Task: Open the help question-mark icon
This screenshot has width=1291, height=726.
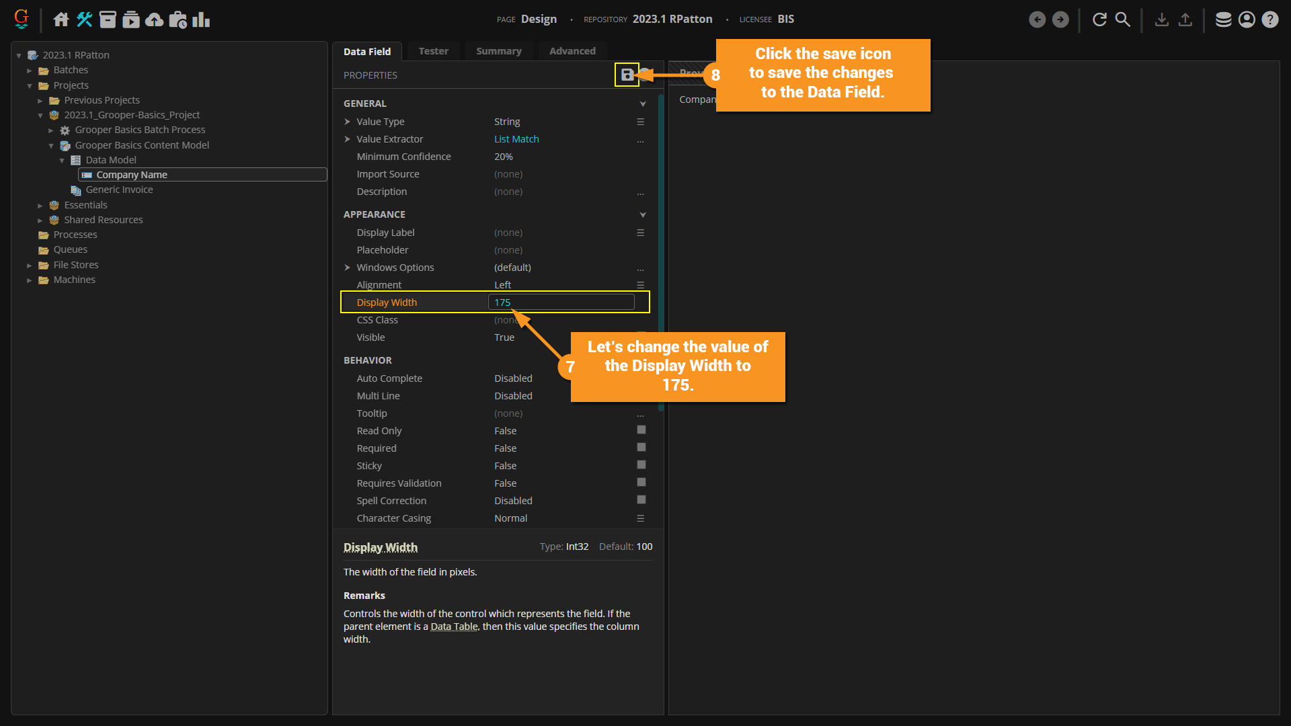Action: point(1269,19)
